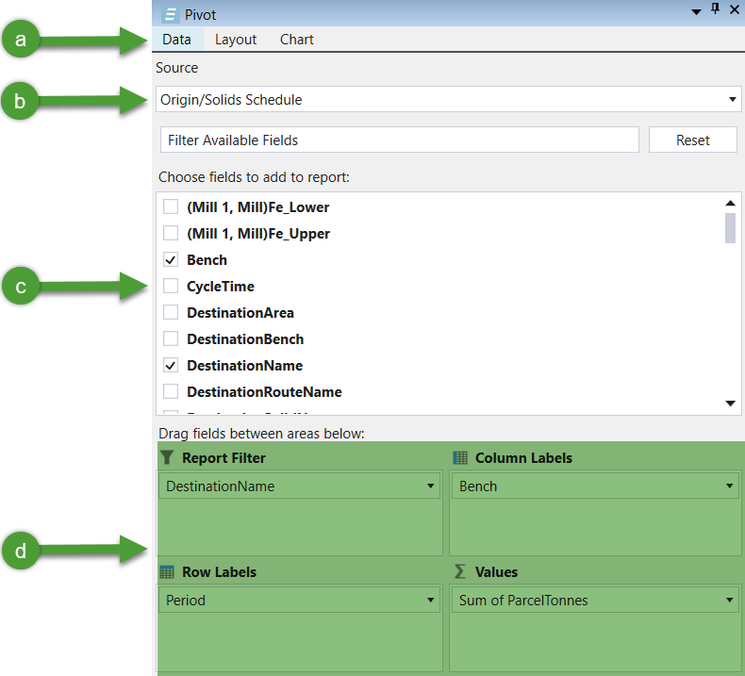Click the Report Filter heading text

point(223,458)
